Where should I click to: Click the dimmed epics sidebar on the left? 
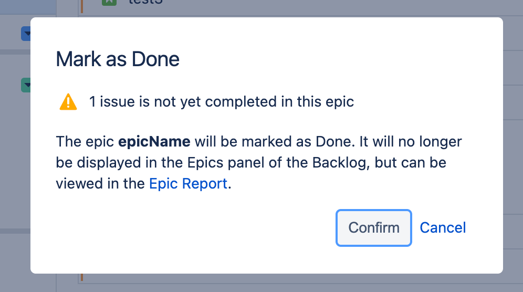pyautogui.click(x=15, y=158)
